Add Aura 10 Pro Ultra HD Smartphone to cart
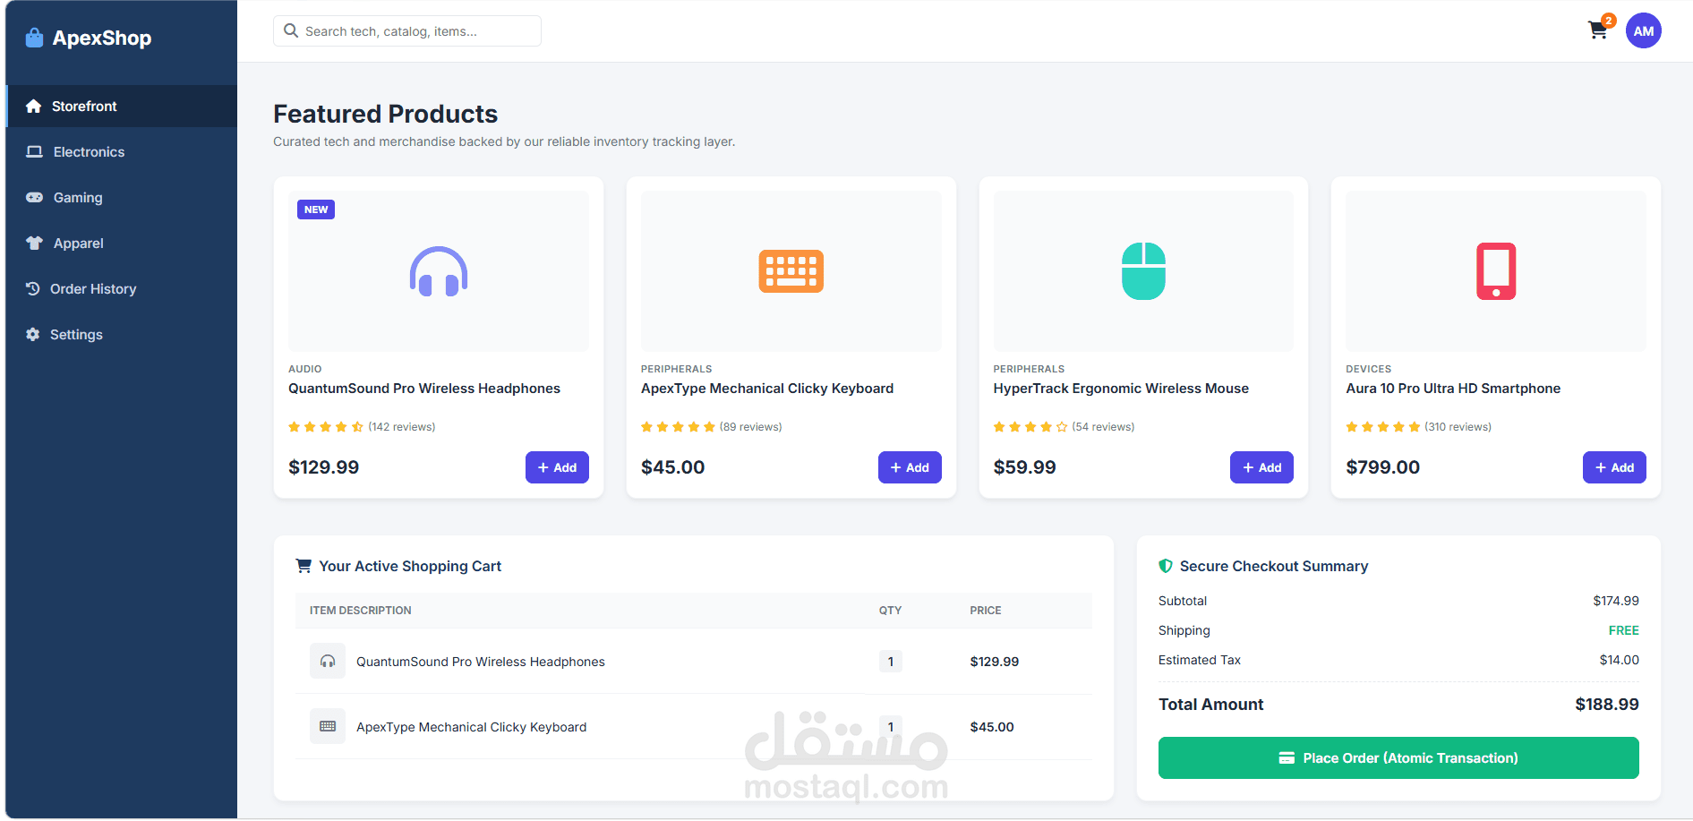1693x821 pixels. click(1614, 467)
